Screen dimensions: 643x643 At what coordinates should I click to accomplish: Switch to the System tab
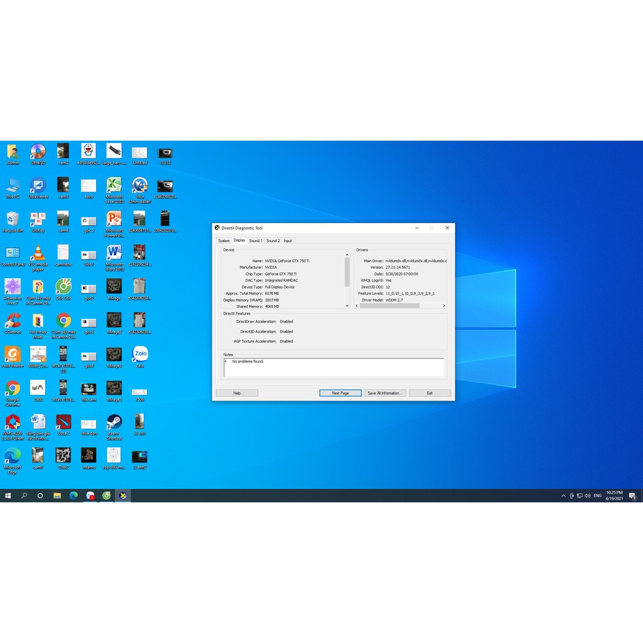(x=224, y=240)
